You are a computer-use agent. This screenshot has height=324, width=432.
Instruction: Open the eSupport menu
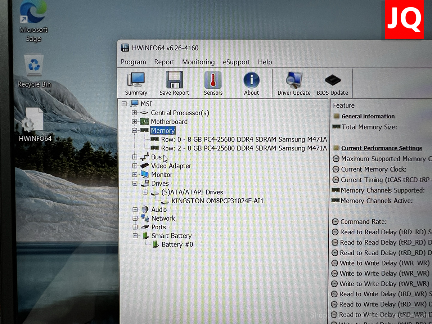[236, 62]
